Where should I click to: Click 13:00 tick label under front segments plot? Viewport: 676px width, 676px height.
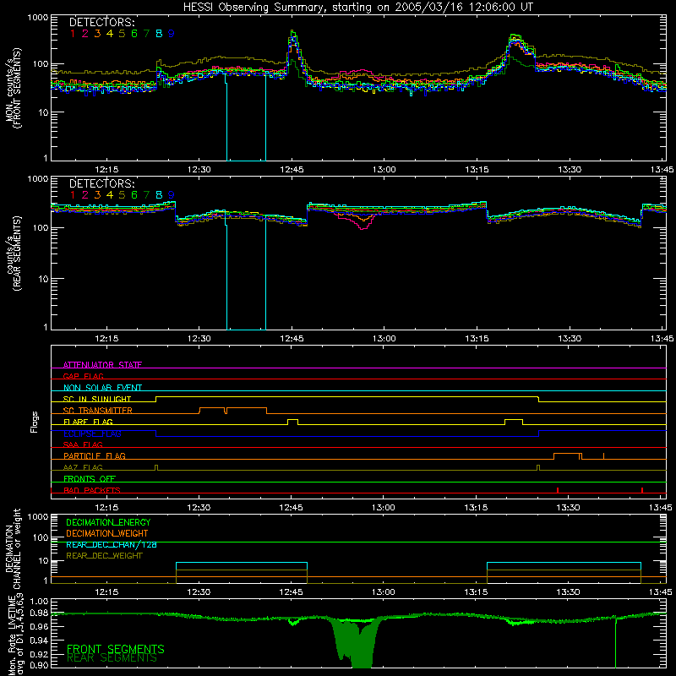pyautogui.click(x=384, y=170)
